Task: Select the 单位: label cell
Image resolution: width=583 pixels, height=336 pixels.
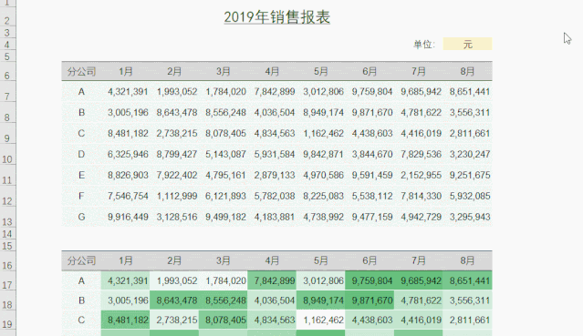Action: tap(424, 45)
